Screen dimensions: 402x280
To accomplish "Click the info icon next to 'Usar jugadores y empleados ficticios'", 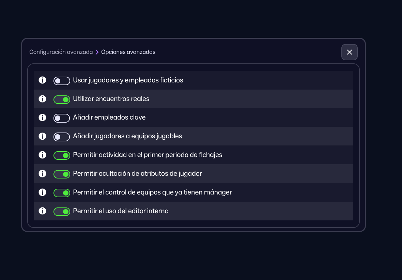I will point(42,80).
